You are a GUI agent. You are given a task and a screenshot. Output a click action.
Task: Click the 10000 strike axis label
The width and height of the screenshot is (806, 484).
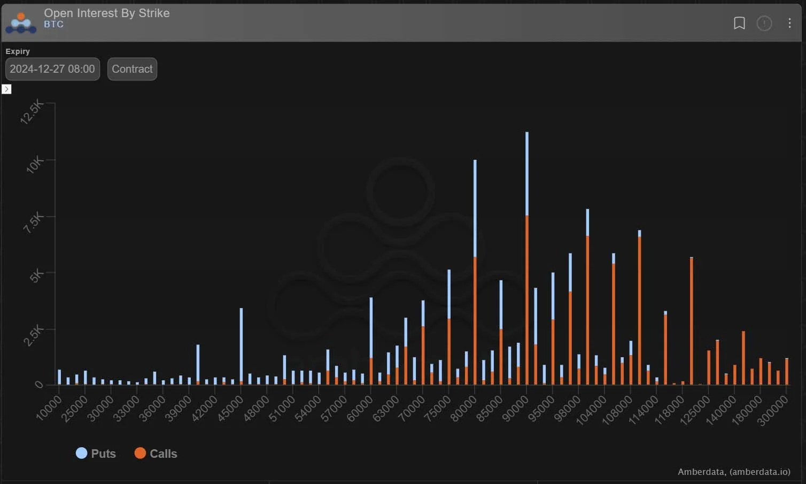(x=49, y=409)
